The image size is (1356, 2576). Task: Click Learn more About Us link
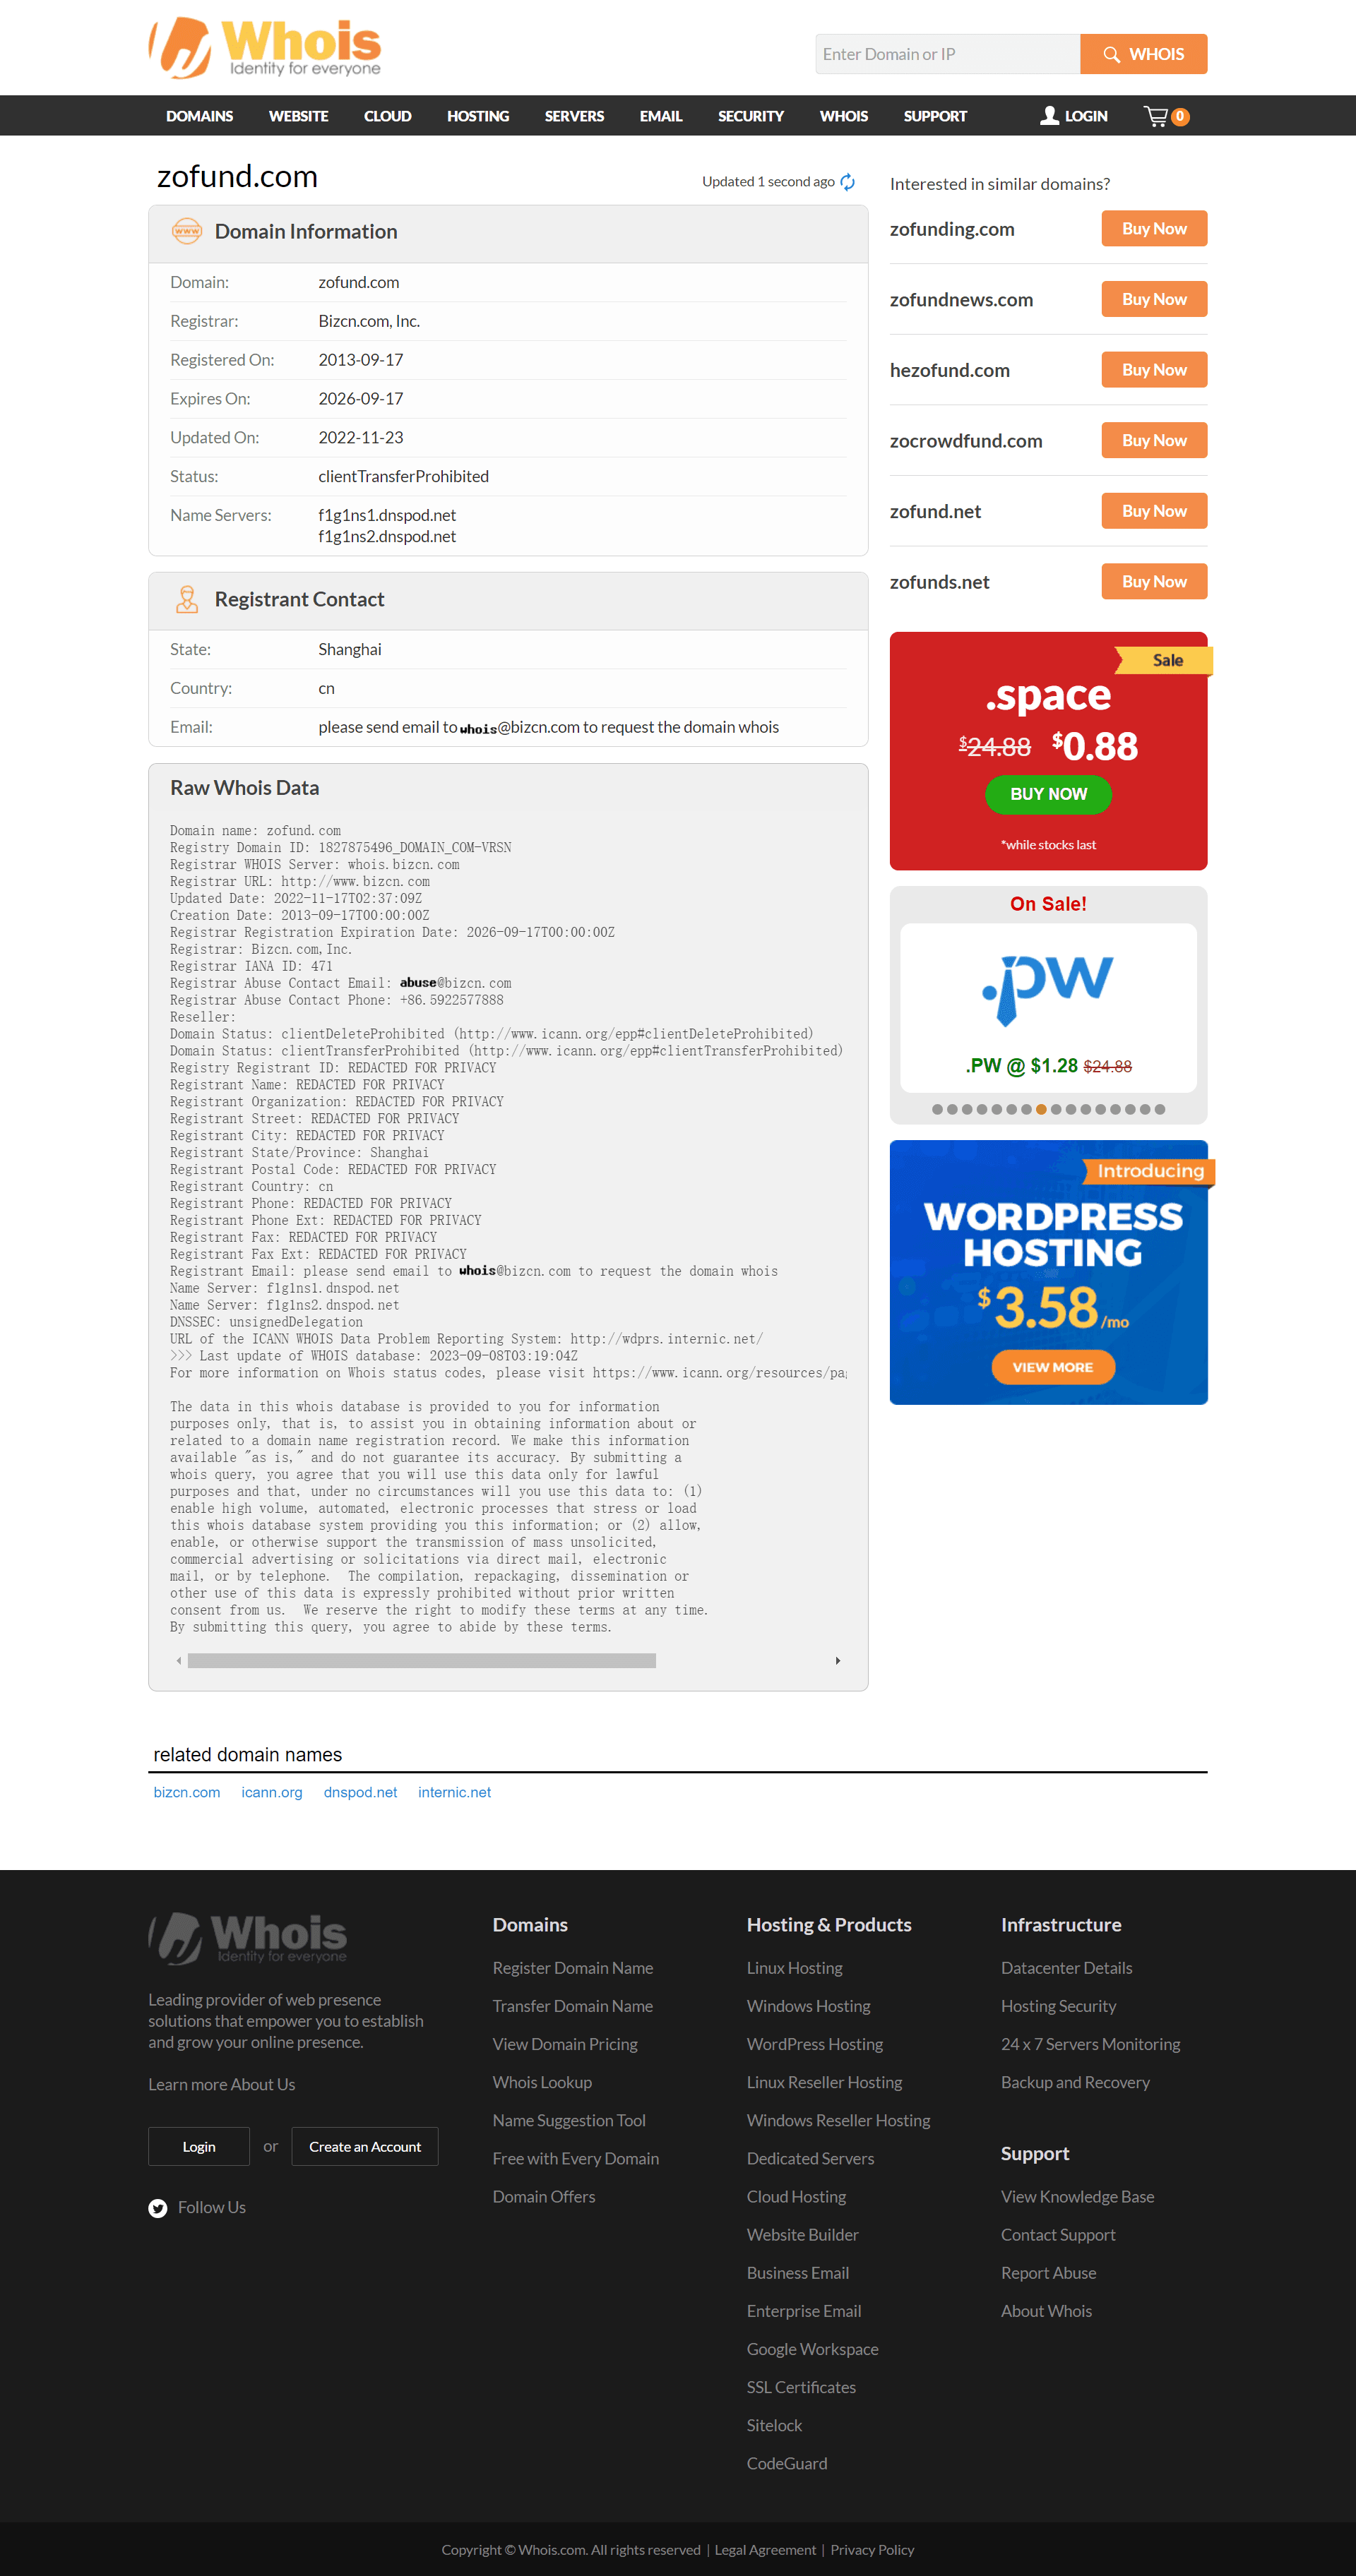click(221, 2084)
